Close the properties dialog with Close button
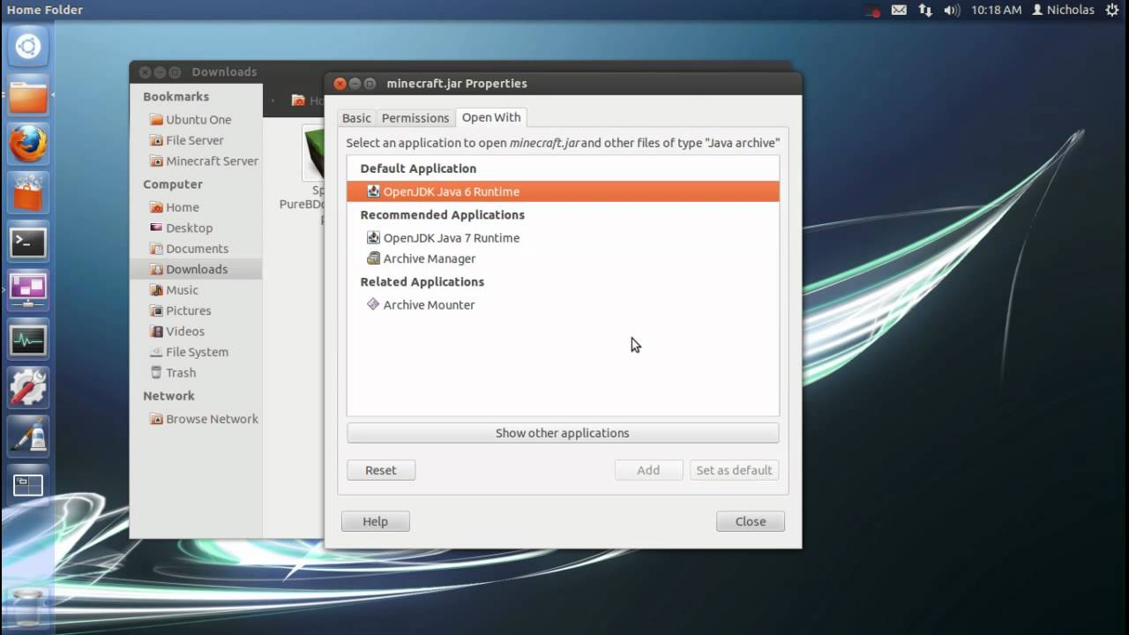1129x635 pixels. click(751, 521)
